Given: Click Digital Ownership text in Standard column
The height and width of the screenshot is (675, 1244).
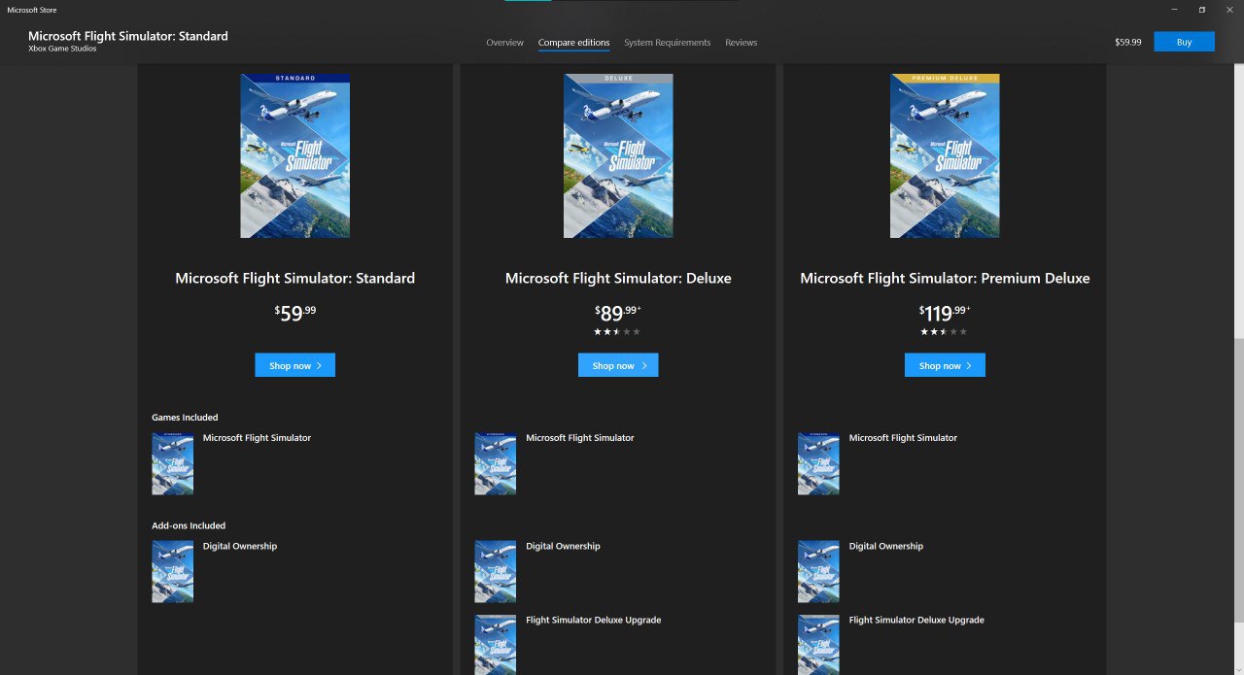Looking at the screenshot, I should (240, 546).
